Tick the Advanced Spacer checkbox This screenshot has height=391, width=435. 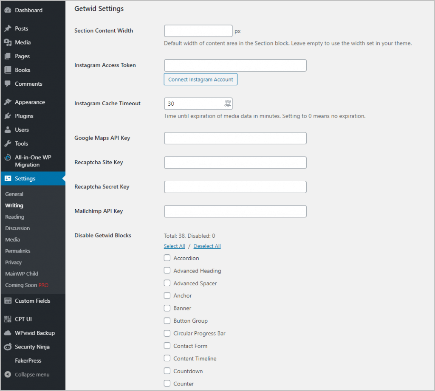167,283
